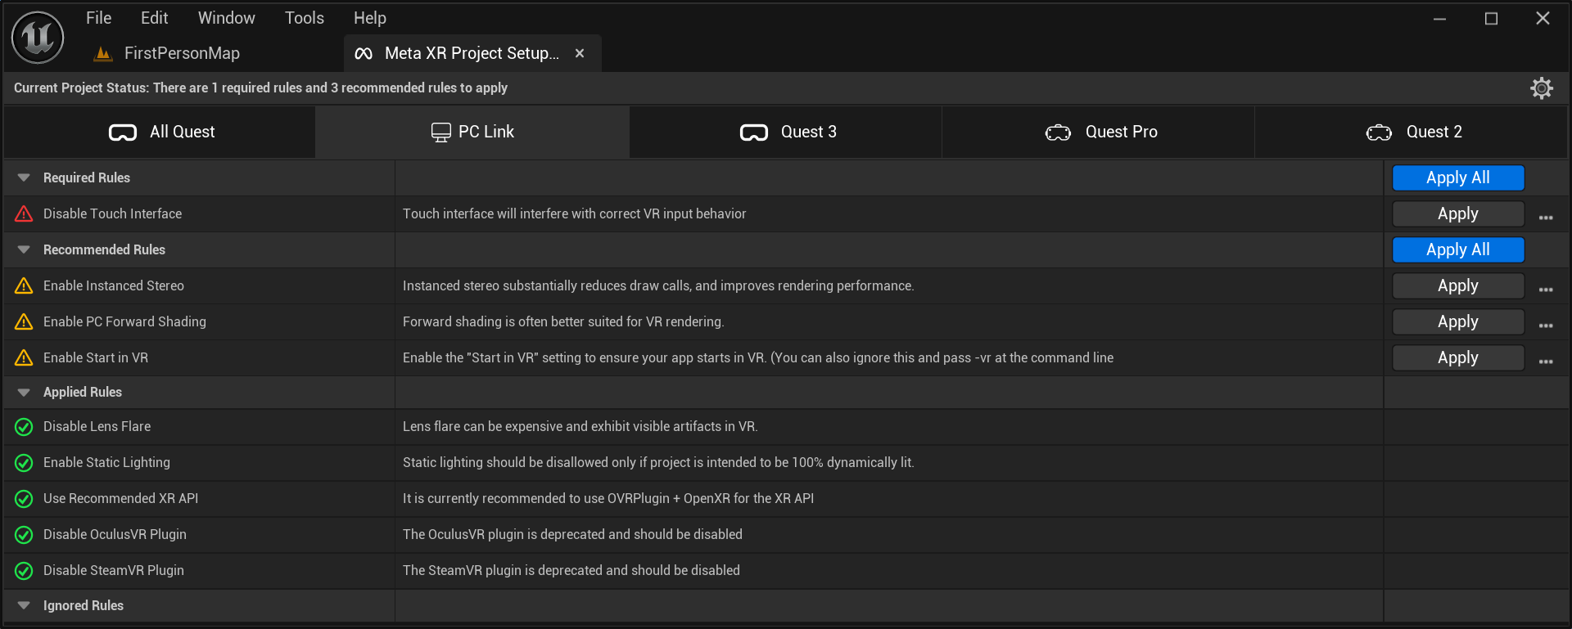
Task: Click the Start in VR description text
Action: tap(758, 357)
